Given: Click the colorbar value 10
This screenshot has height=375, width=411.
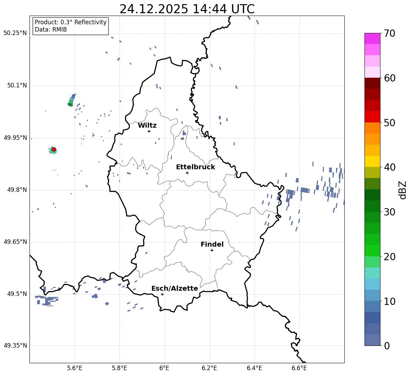Looking at the screenshot, I should [389, 301].
